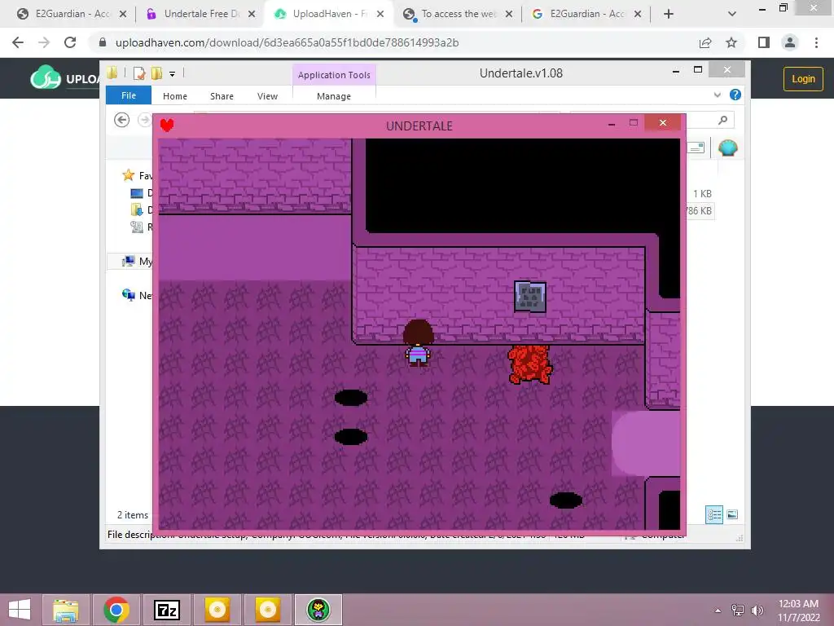Reload the UploadHaven page

tap(70, 42)
